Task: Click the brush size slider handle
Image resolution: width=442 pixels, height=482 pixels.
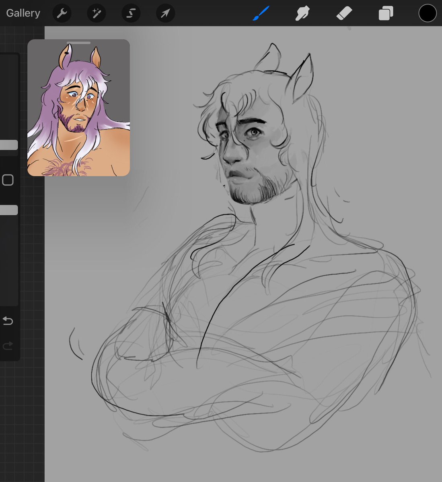Action: point(9,145)
